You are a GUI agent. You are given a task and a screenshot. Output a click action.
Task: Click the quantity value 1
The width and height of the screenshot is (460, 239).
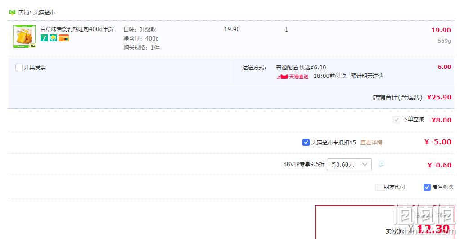(286, 30)
